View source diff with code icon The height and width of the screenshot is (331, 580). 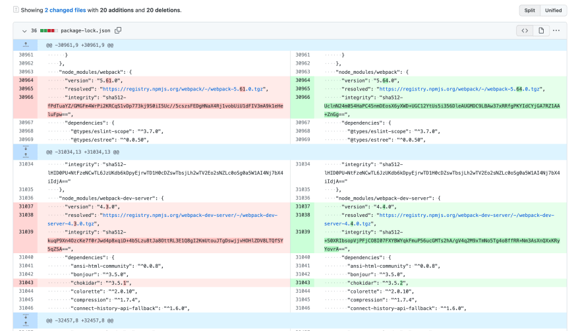[x=525, y=31]
